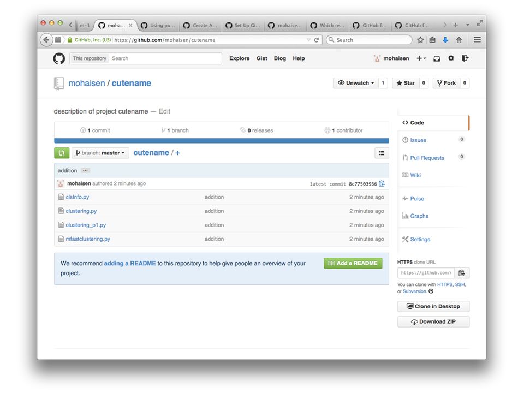This screenshot has height=393, width=524.
Task: Open Pull Requests section
Action: click(x=427, y=158)
